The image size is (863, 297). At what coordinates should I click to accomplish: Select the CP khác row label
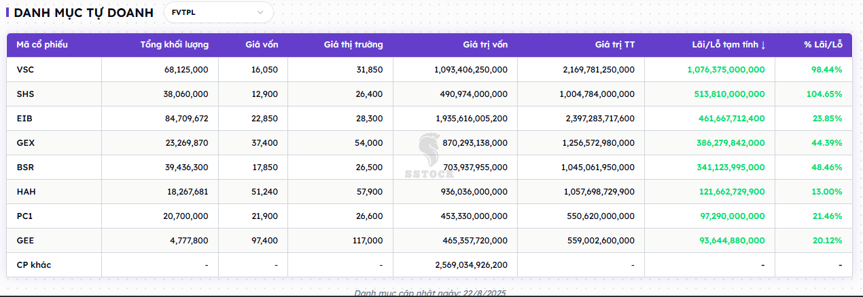click(x=33, y=265)
